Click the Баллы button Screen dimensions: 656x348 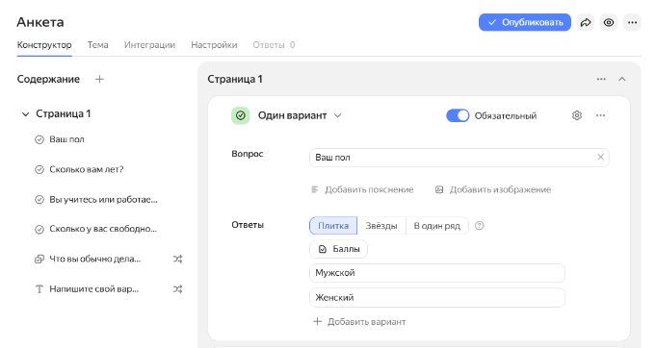point(338,249)
